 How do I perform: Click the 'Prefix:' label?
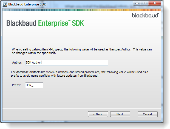coord(16,85)
